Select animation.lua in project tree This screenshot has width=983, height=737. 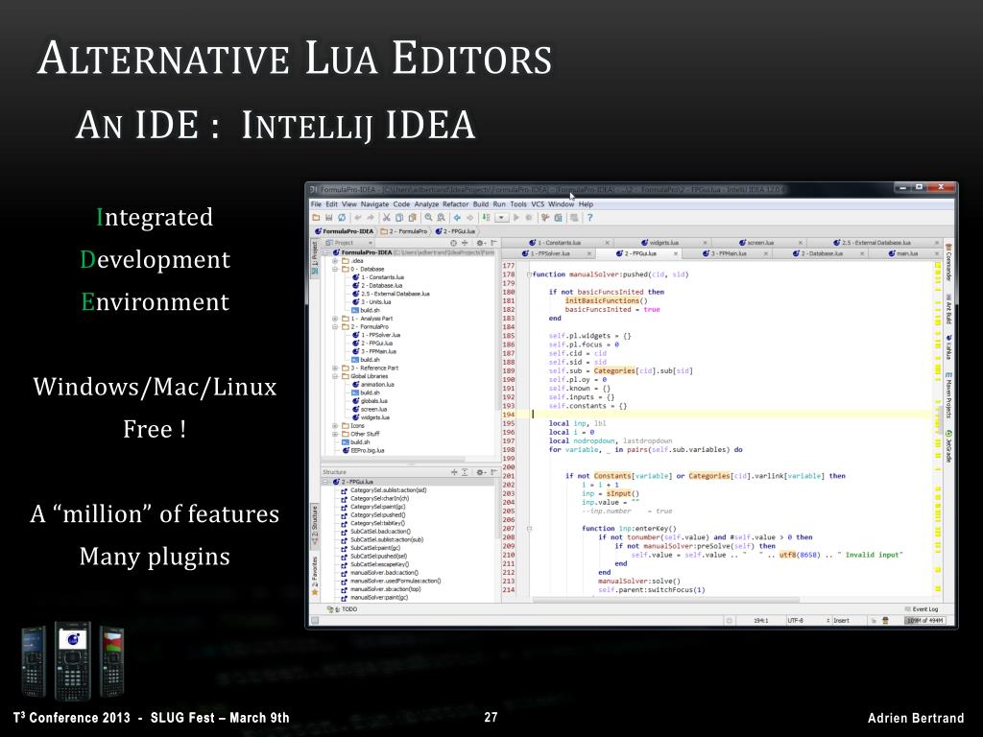(x=373, y=385)
